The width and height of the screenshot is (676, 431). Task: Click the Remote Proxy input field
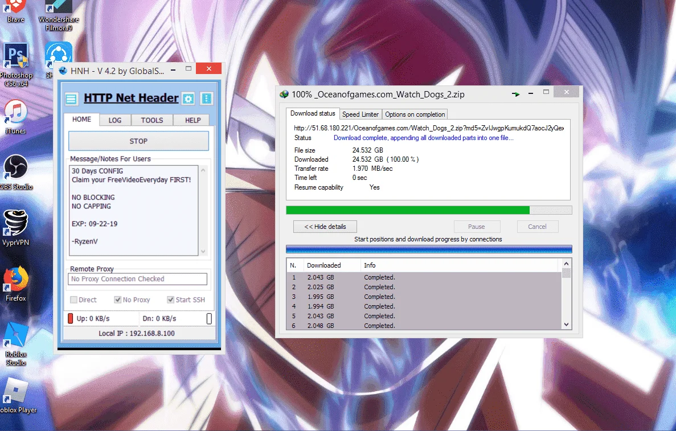click(137, 279)
